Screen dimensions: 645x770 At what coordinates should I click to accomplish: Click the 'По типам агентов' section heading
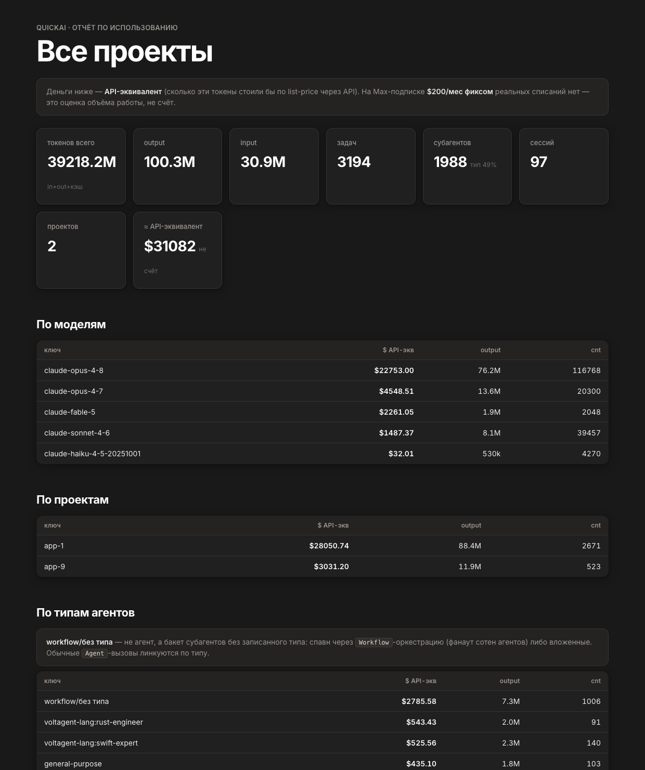coord(85,612)
